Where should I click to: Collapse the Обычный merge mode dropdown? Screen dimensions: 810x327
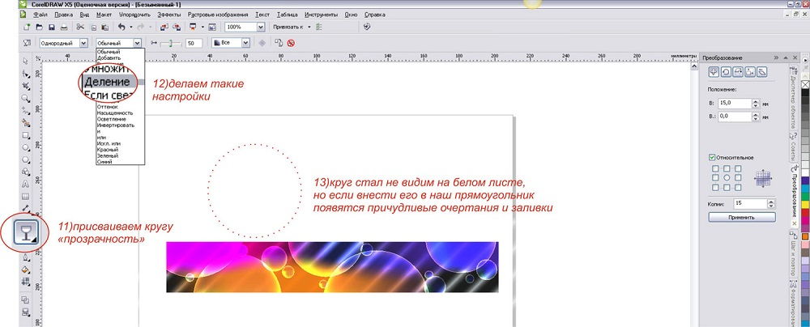(137, 44)
